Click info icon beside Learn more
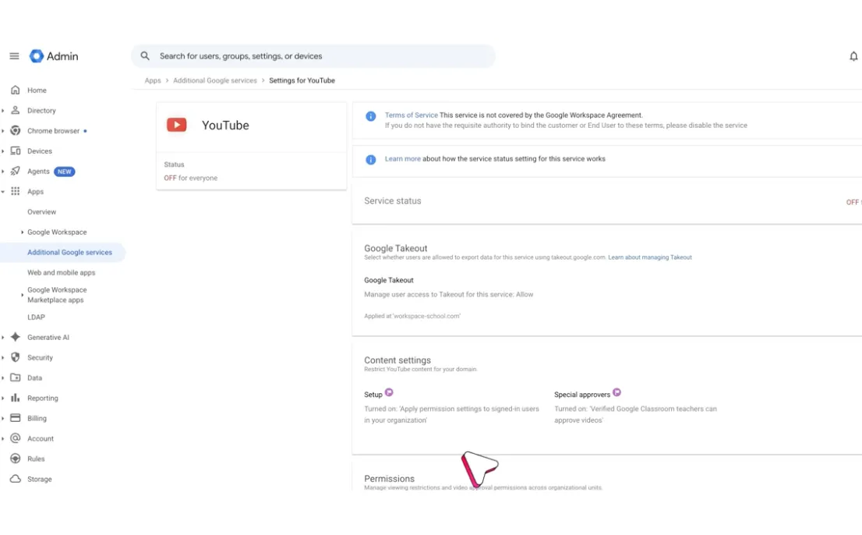The height and width of the screenshot is (535, 862). [x=370, y=159]
